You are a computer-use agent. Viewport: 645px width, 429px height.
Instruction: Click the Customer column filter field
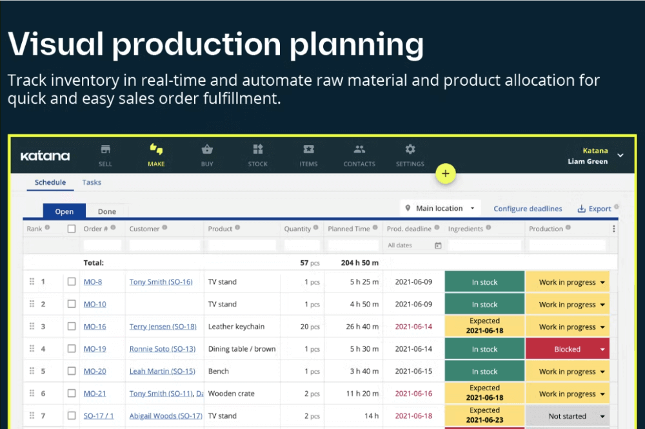(164, 245)
